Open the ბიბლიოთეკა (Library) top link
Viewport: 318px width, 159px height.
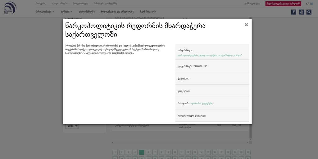pyautogui.click(x=81, y=4)
